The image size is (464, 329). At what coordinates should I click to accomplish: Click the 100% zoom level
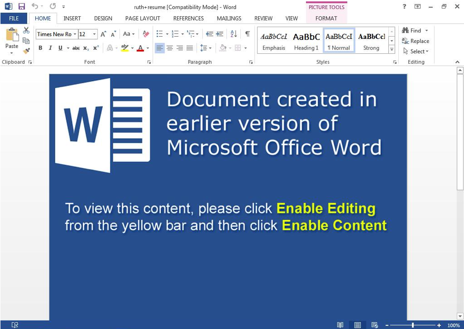(454, 326)
